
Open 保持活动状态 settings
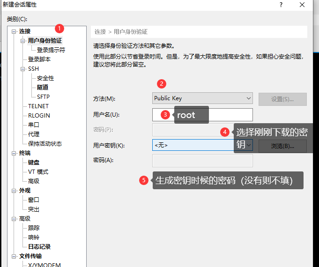coord(45,144)
